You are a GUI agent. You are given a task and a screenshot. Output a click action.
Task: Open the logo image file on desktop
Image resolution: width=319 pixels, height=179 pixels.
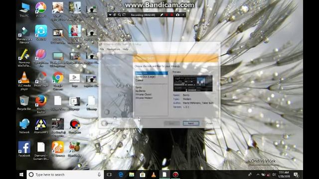coord(74,81)
